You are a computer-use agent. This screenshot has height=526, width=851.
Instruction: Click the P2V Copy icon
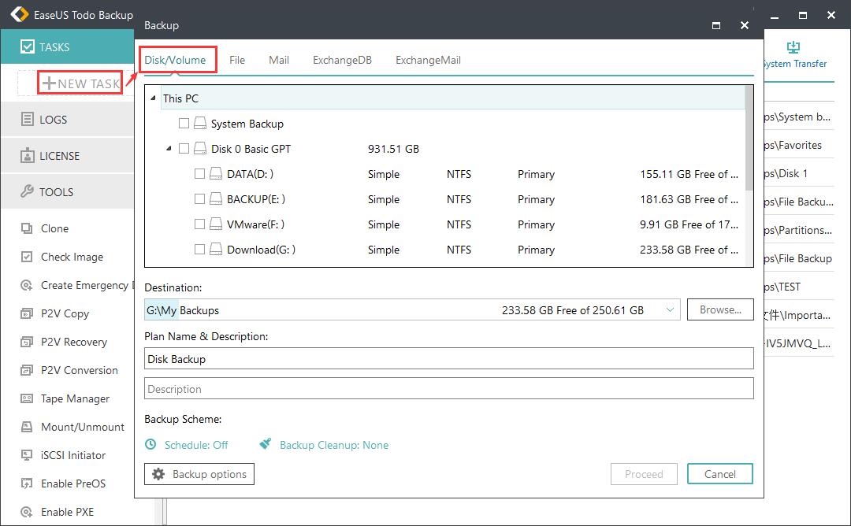[27, 313]
